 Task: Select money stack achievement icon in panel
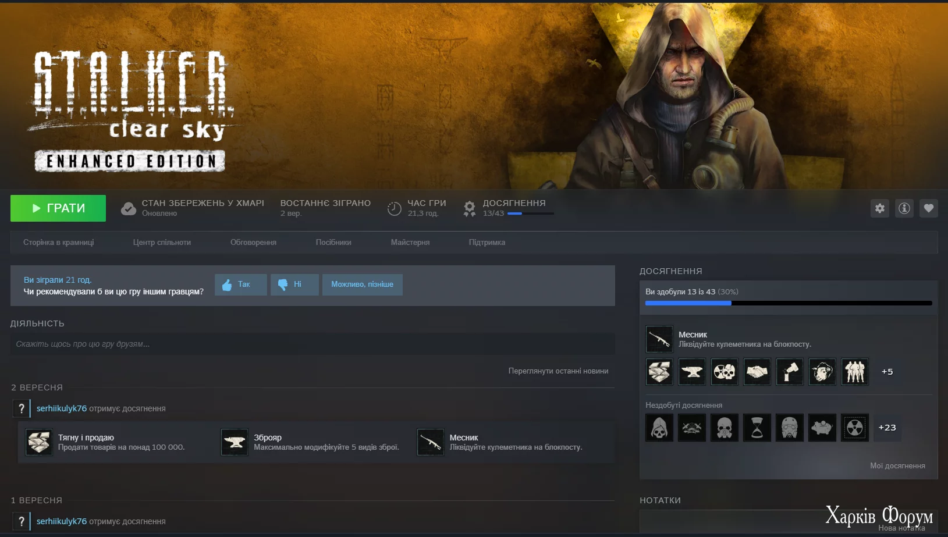coord(659,372)
